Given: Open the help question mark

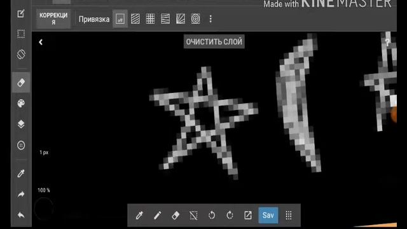Looking at the screenshot, I should point(387,43).
